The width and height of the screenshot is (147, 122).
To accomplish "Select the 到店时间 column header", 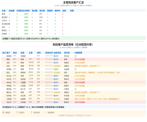I will (x=49, y=53).
